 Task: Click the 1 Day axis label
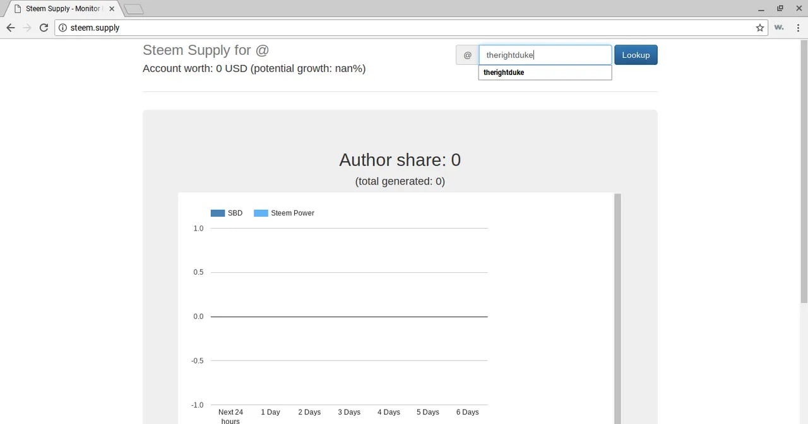pos(270,412)
